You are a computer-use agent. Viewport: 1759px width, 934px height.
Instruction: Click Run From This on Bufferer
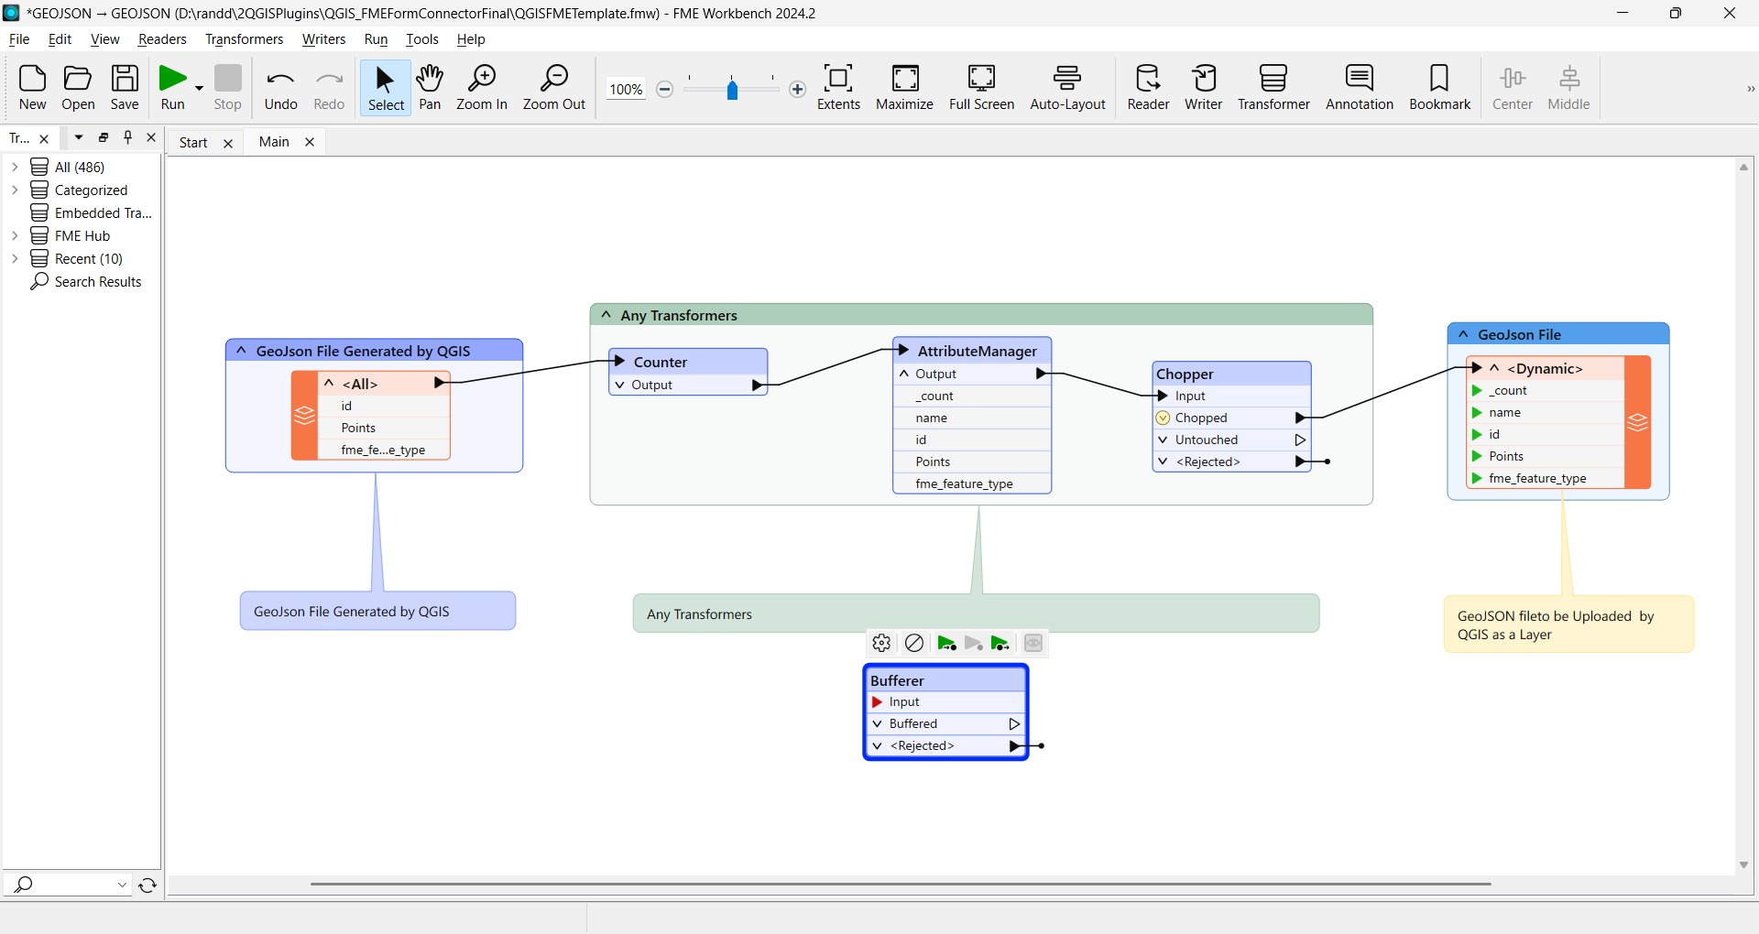(x=1000, y=643)
